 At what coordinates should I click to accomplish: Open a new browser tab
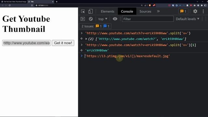(57, 2)
